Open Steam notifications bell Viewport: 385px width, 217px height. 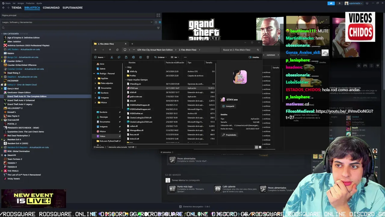coord(340,3)
